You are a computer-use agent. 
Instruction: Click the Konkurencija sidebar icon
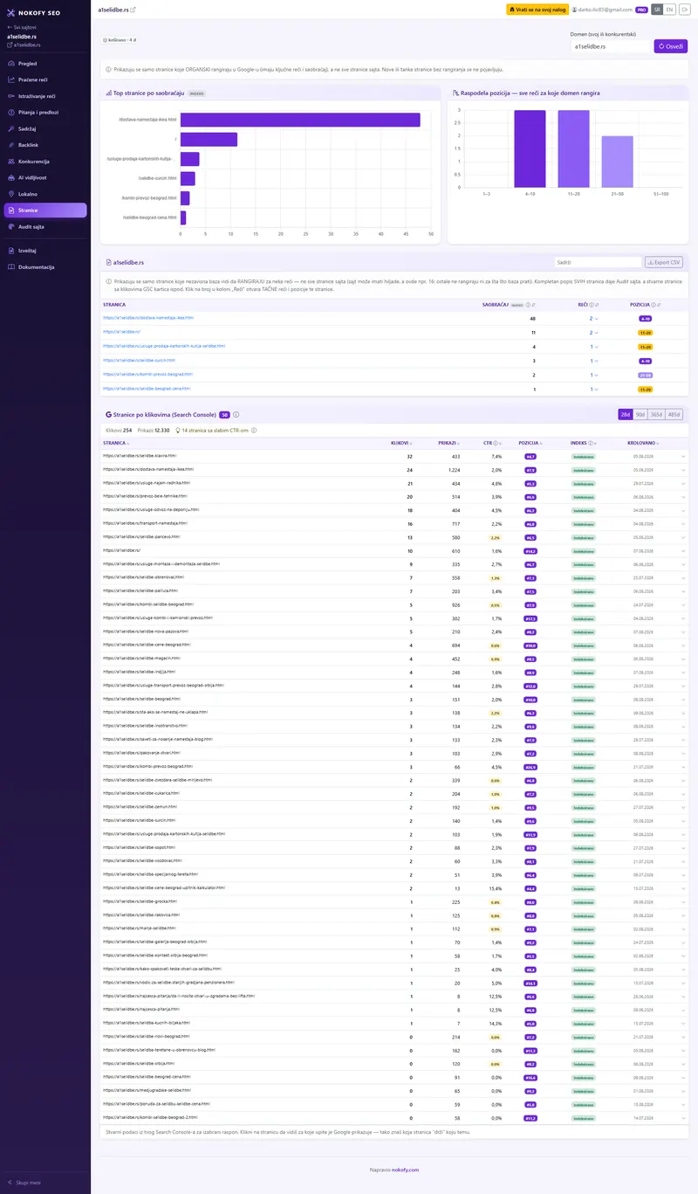tap(10, 162)
